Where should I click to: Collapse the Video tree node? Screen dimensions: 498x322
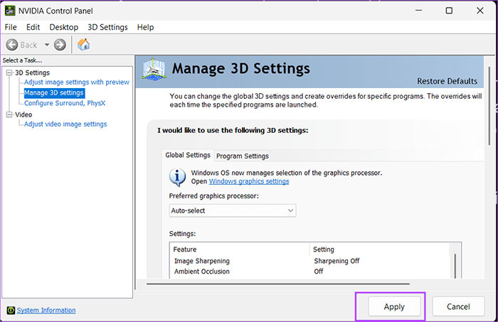point(9,114)
